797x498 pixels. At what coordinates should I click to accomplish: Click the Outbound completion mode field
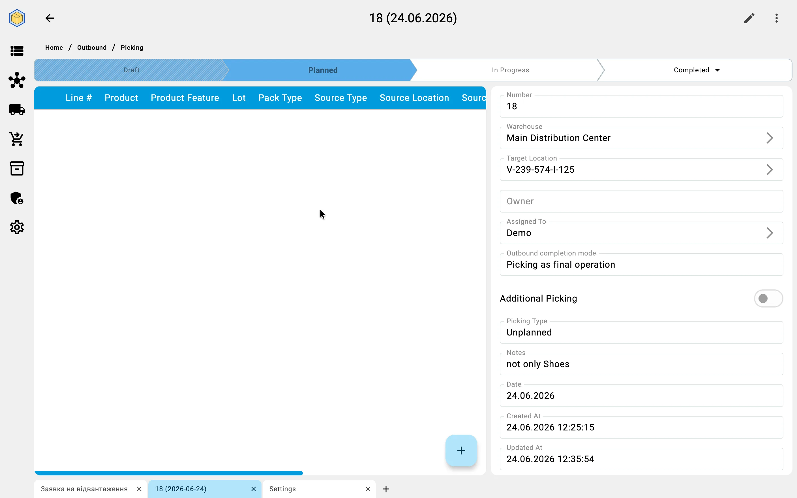click(641, 265)
